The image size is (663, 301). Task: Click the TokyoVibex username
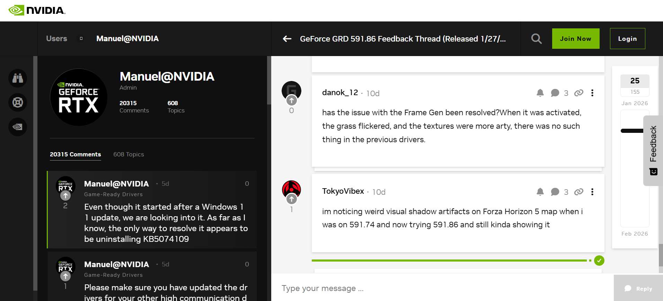pyautogui.click(x=343, y=191)
